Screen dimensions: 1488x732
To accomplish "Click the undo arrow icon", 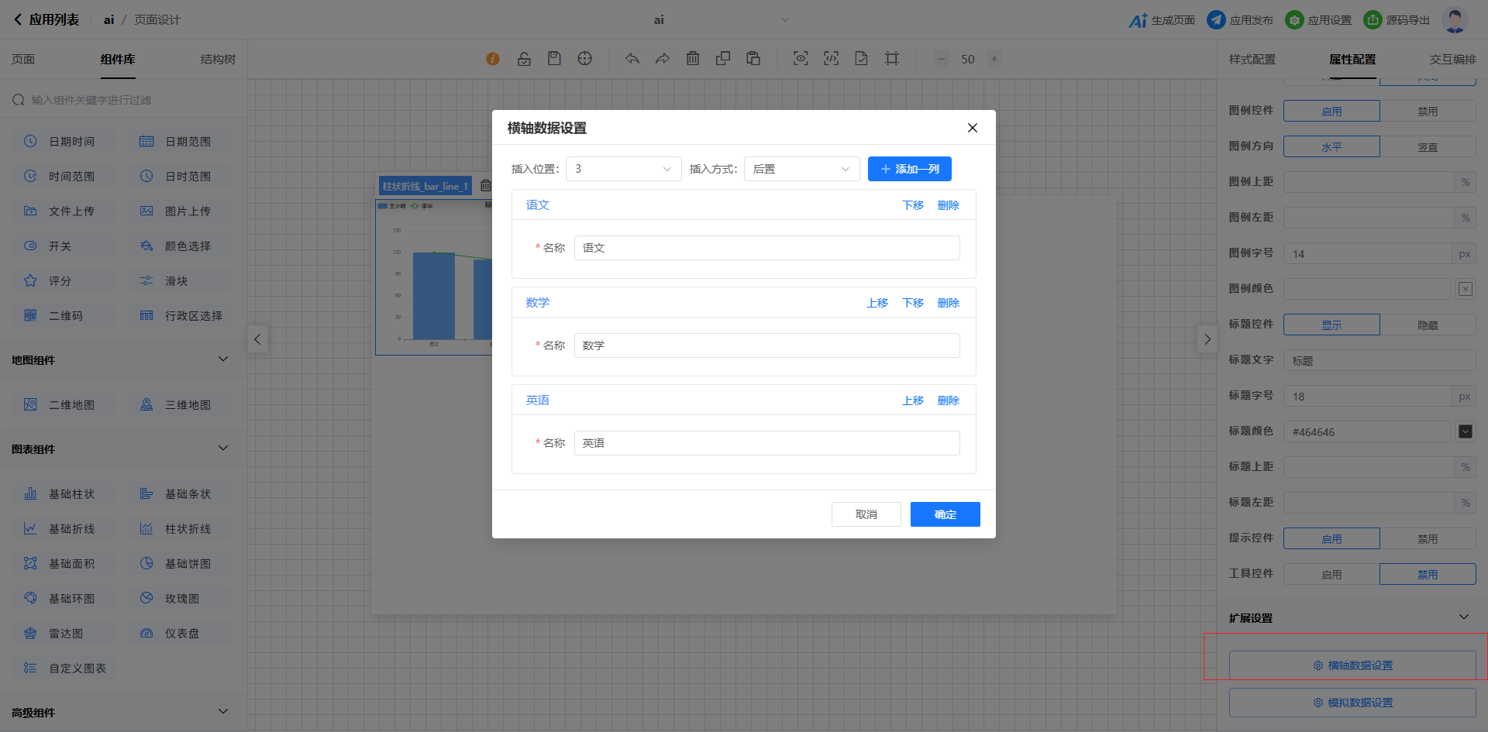I will click(632, 59).
